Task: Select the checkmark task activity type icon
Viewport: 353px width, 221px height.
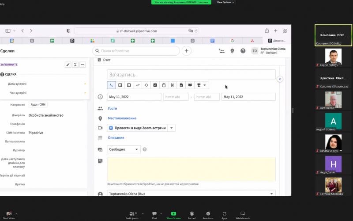Action: coord(155,85)
